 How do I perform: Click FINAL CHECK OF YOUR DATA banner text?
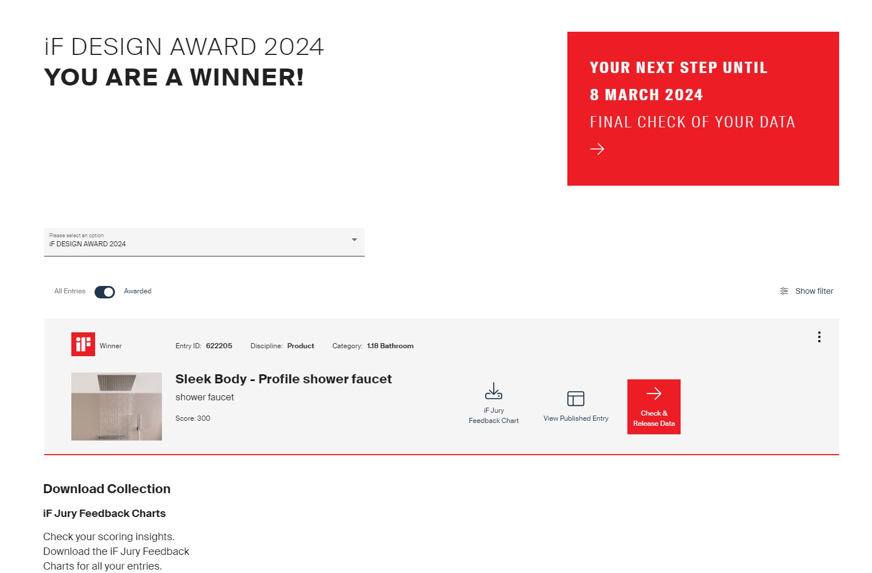[692, 122]
